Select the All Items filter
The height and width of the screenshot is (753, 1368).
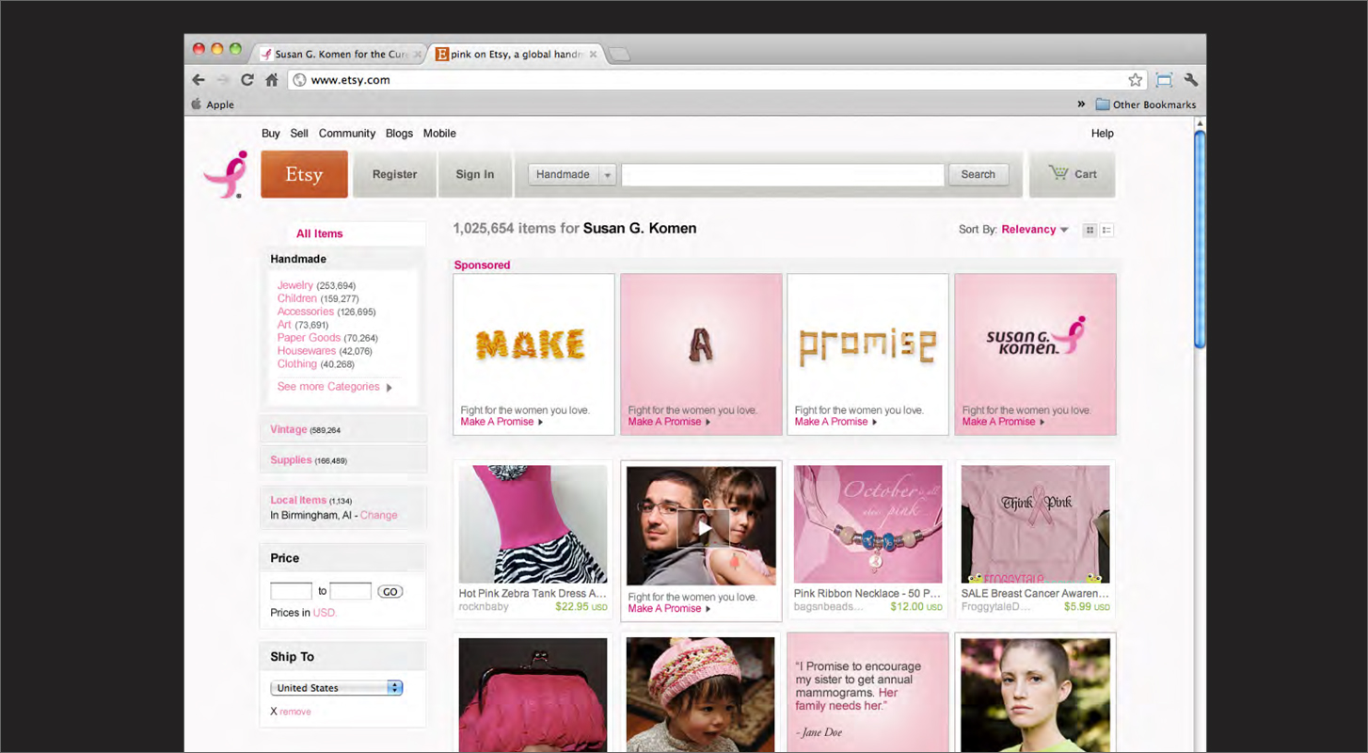click(320, 233)
